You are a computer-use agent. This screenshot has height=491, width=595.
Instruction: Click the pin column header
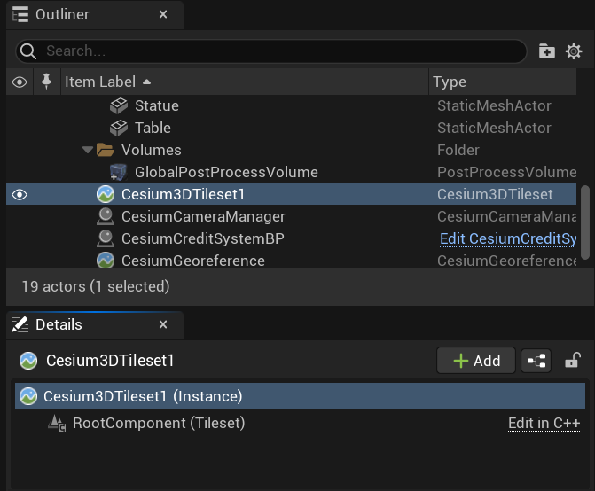point(46,82)
